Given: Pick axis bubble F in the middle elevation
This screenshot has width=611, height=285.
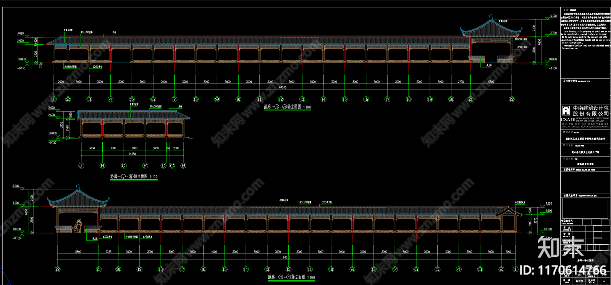Looking at the screenshot, I should 145,166.
